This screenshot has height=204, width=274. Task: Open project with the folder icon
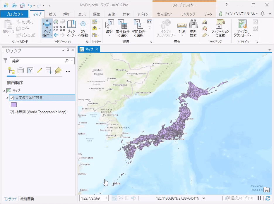point(14,5)
